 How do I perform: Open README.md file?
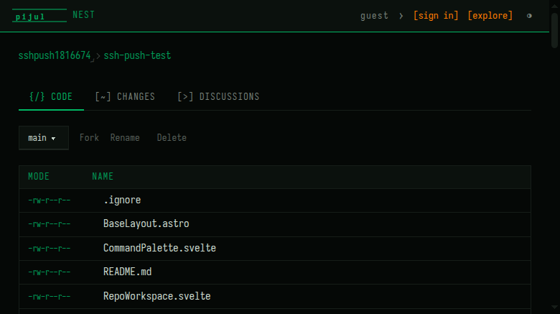[128, 272]
